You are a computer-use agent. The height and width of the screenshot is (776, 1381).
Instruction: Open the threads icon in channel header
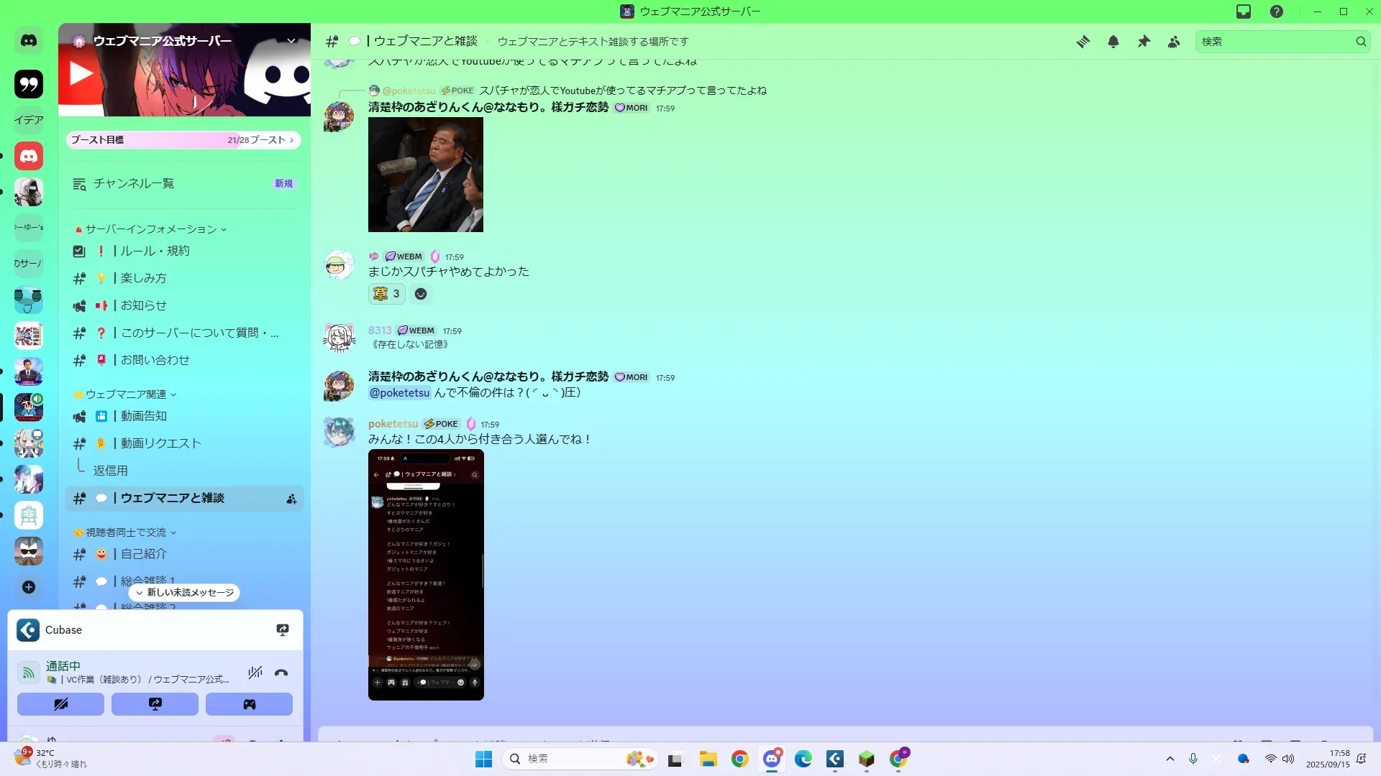tap(1083, 42)
